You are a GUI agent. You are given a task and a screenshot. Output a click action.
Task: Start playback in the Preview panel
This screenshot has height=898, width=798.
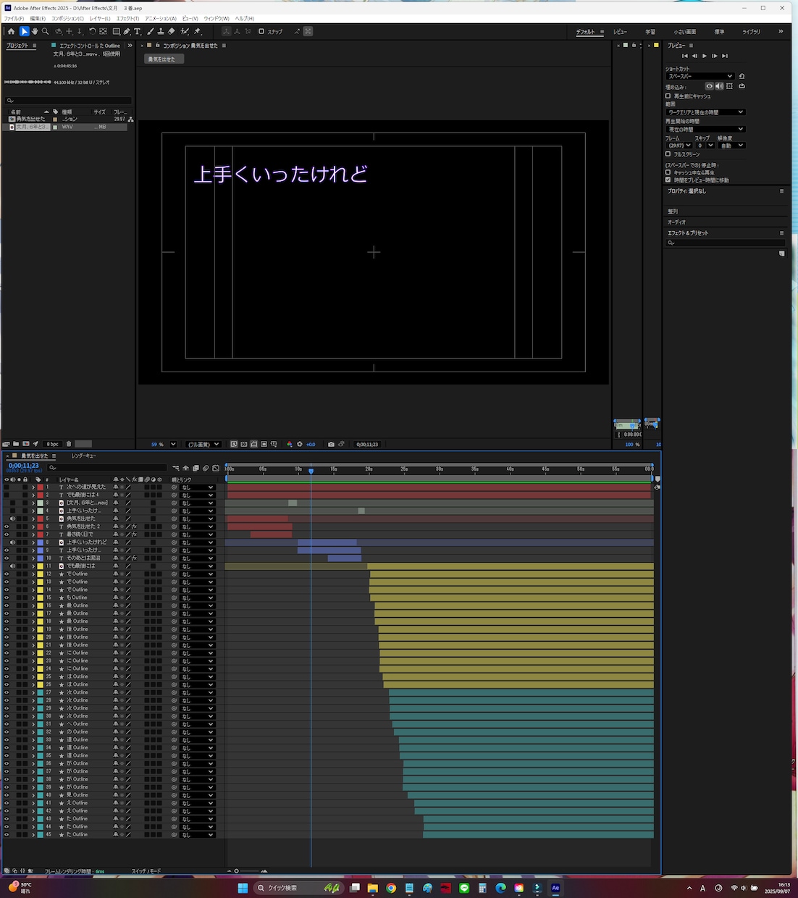click(x=705, y=56)
